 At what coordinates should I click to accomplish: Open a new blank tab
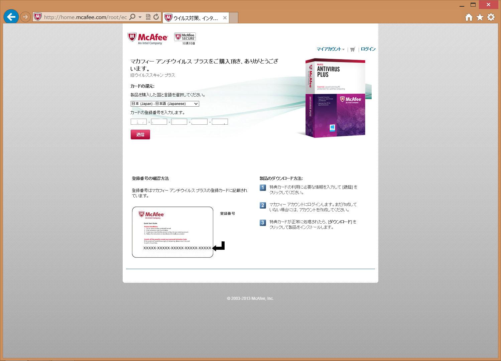[234, 18]
